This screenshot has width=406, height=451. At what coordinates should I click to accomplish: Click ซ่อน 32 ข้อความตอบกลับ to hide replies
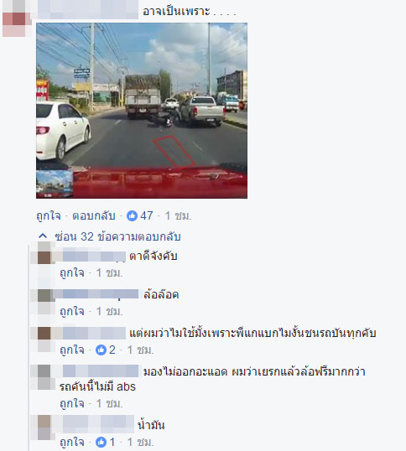pos(117,236)
